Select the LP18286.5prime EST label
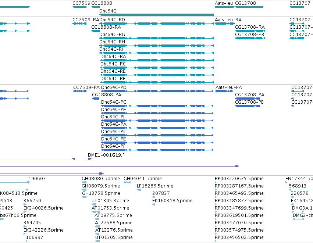This screenshot has height=243, width=313. pyautogui.click(x=155, y=186)
